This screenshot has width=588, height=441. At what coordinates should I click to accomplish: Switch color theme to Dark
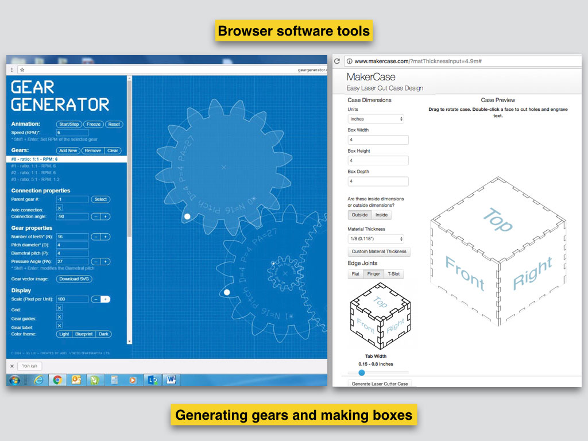click(104, 334)
